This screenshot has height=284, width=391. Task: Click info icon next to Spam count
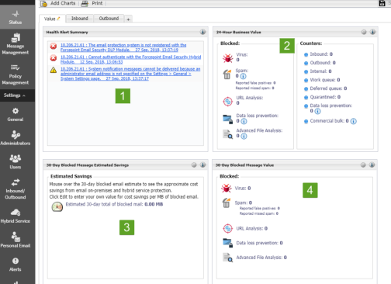pyautogui.click(x=243, y=76)
